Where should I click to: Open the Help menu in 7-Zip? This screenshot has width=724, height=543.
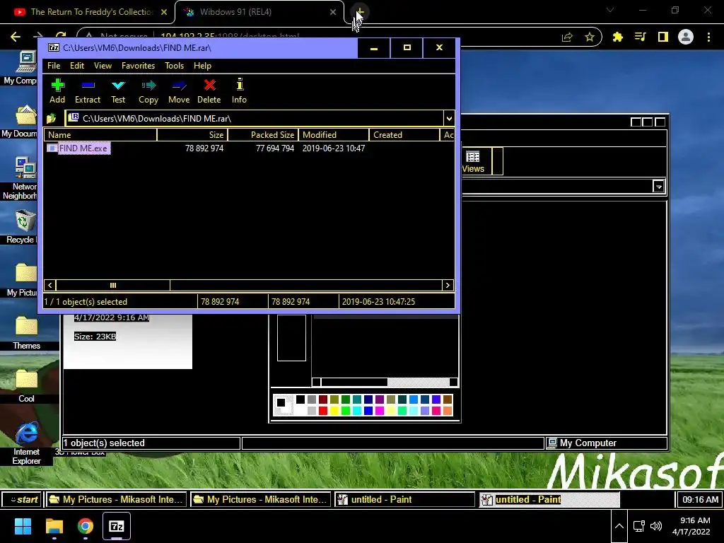tap(202, 66)
